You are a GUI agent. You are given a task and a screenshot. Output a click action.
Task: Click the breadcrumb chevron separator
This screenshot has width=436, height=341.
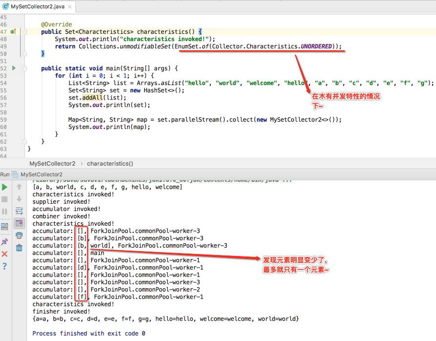82,164
